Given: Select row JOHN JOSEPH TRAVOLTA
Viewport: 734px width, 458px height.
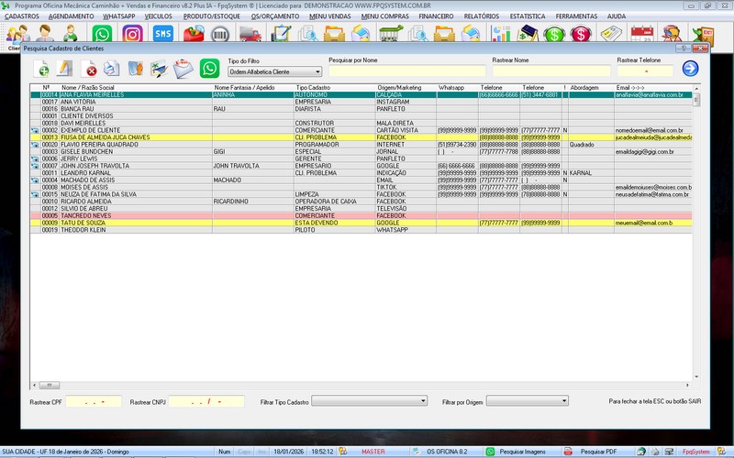Looking at the screenshot, I should (361, 166).
